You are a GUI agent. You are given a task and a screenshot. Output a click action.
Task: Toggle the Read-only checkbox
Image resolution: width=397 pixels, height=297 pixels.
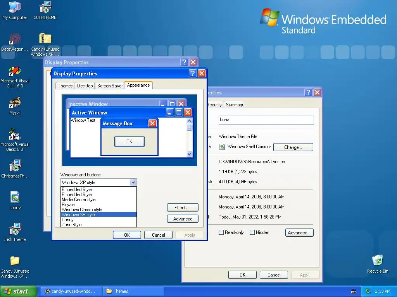point(221,232)
